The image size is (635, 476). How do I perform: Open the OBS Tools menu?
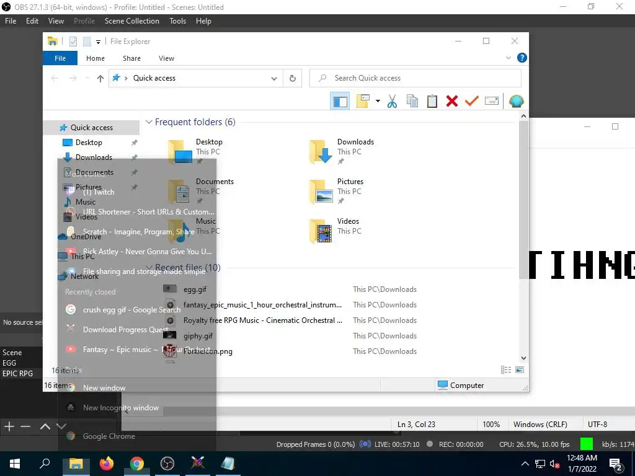177,21
